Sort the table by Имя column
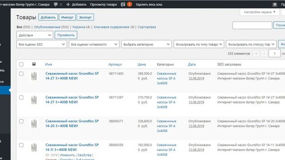285x160 pixels. (x=49, y=64)
